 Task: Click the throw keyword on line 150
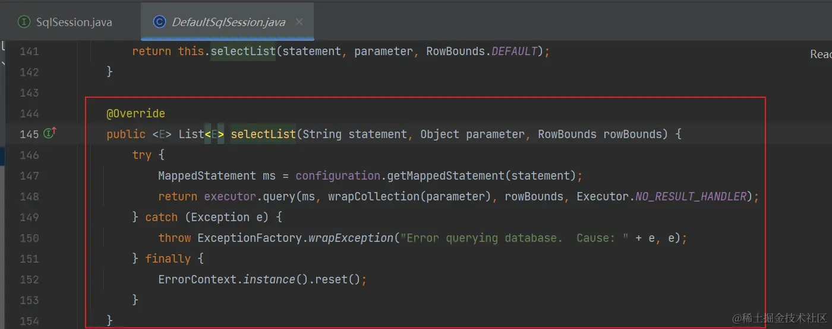point(175,238)
